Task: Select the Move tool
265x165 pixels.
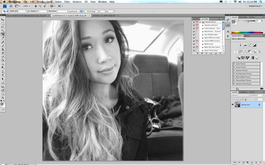Action: pos(3,20)
